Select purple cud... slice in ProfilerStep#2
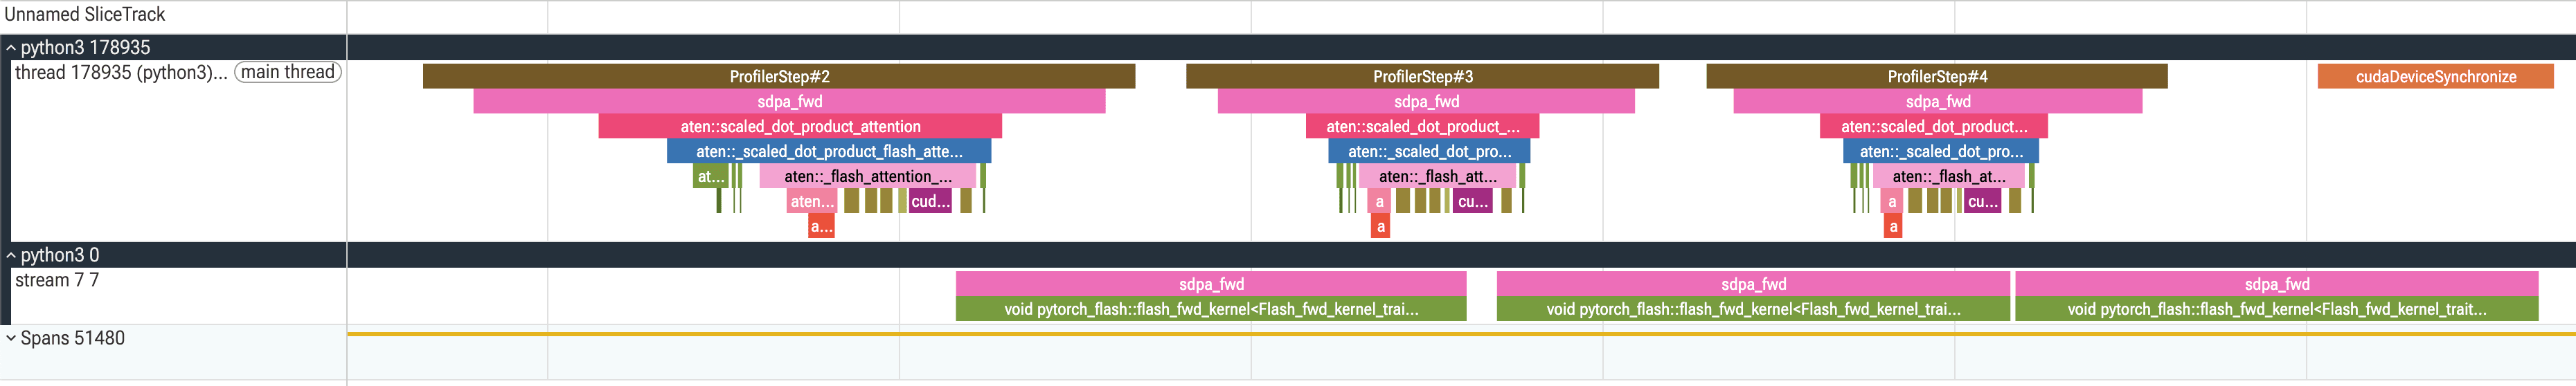This screenshot has height=386, width=2576. (x=930, y=201)
